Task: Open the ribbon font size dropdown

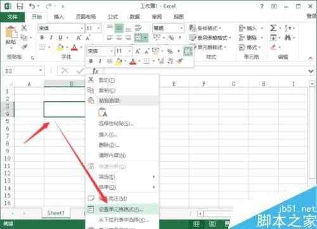Action: click(98, 28)
